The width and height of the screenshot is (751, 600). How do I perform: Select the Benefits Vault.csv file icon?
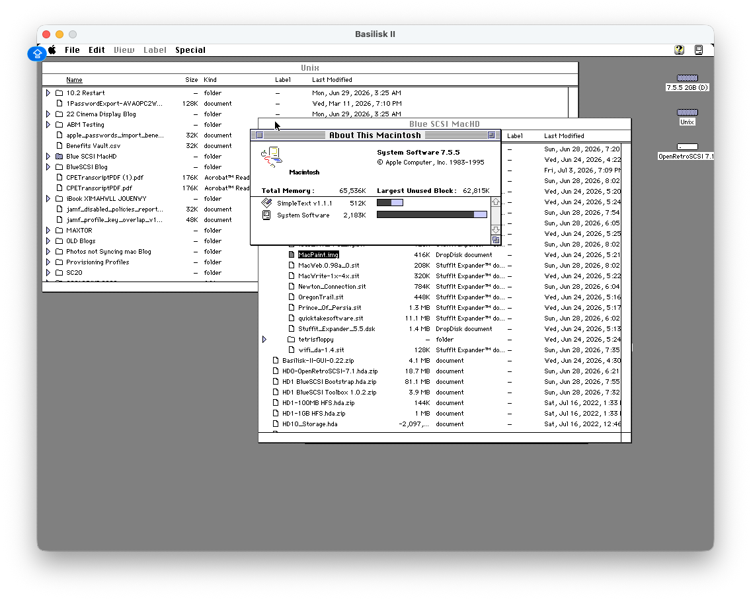59,145
